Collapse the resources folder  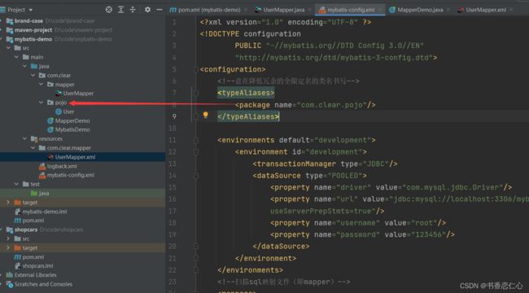click(24, 138)
